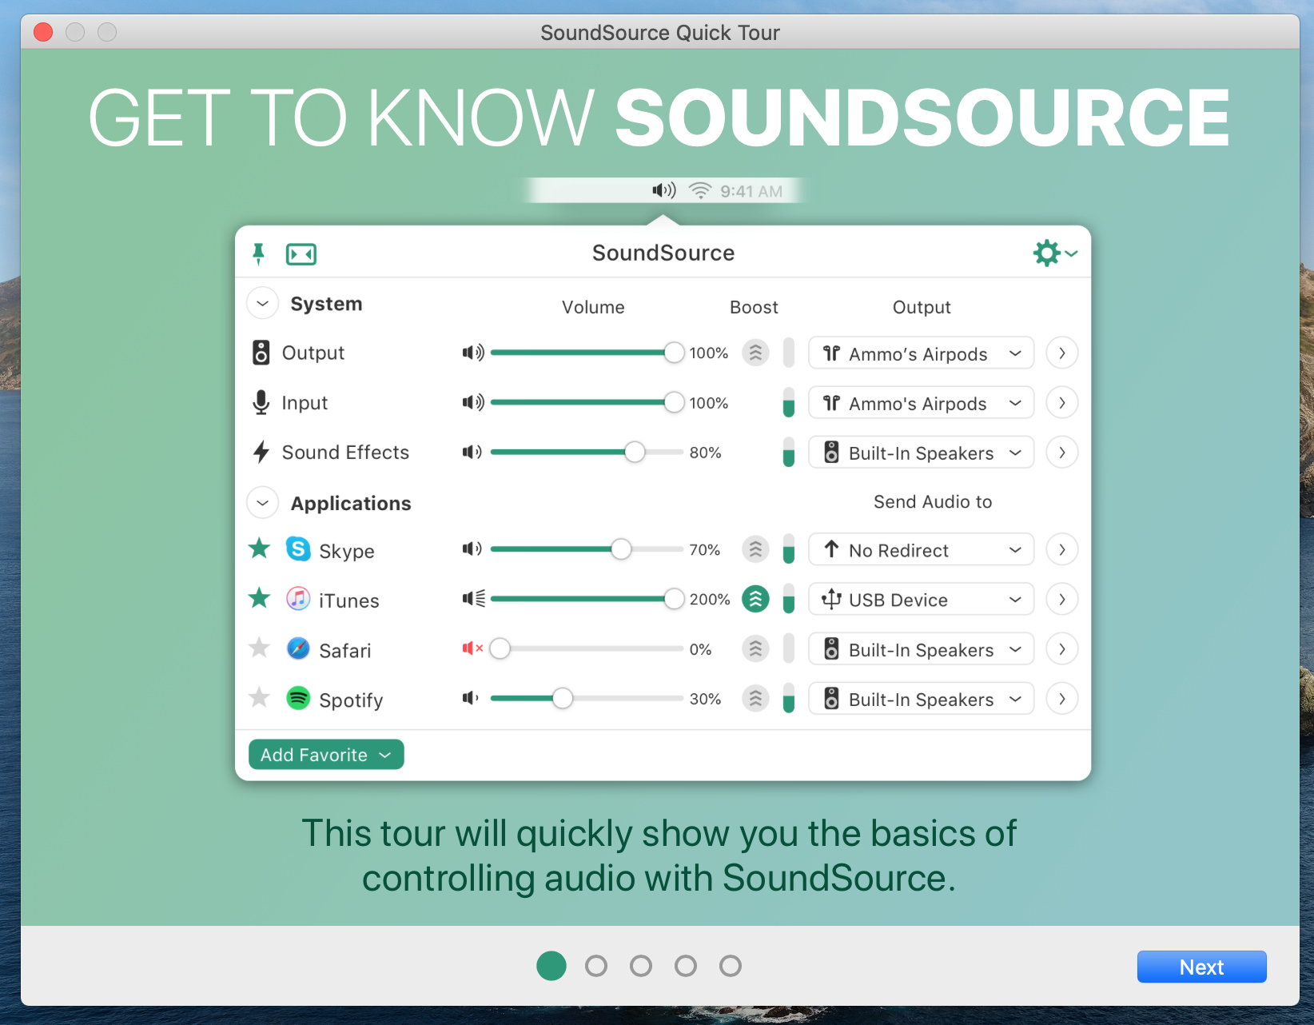Click the Input level meter bar
This screenshot has height=1025, width=1314.
789,402
